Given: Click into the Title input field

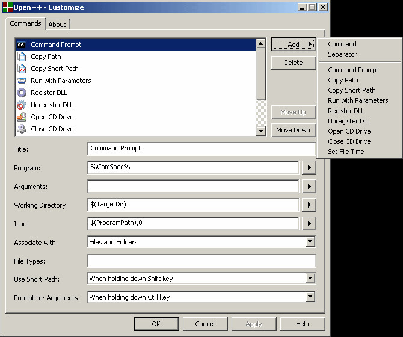Looking at the screenshot, I should click(x=202, y=149).
